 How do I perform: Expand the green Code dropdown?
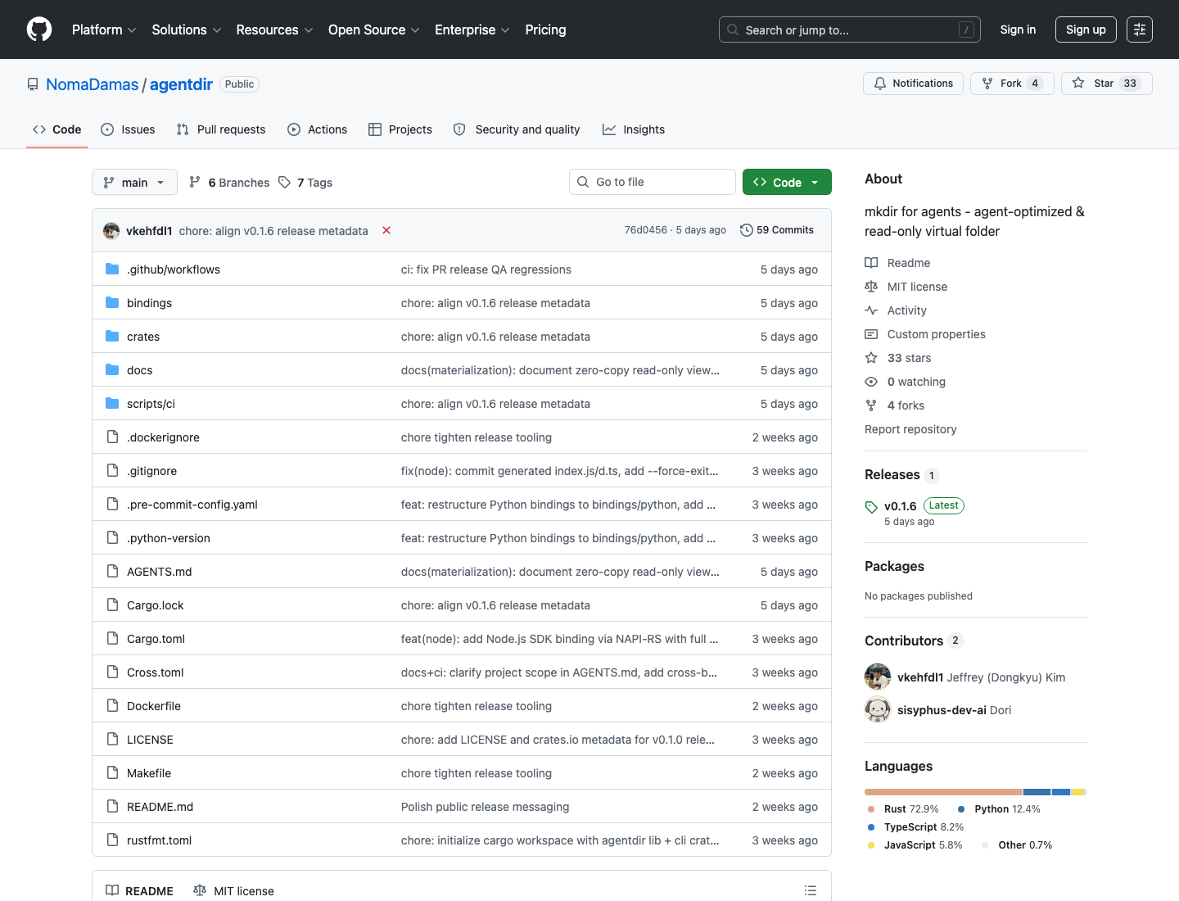point(787,182)
